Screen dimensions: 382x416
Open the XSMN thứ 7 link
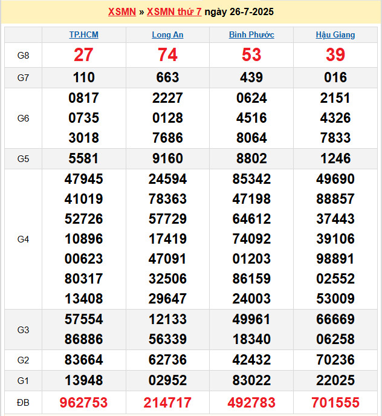click(x=174, y=11)
